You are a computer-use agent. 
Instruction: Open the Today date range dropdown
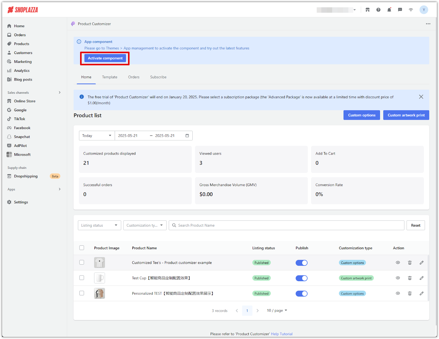click(x=97, y=136)
